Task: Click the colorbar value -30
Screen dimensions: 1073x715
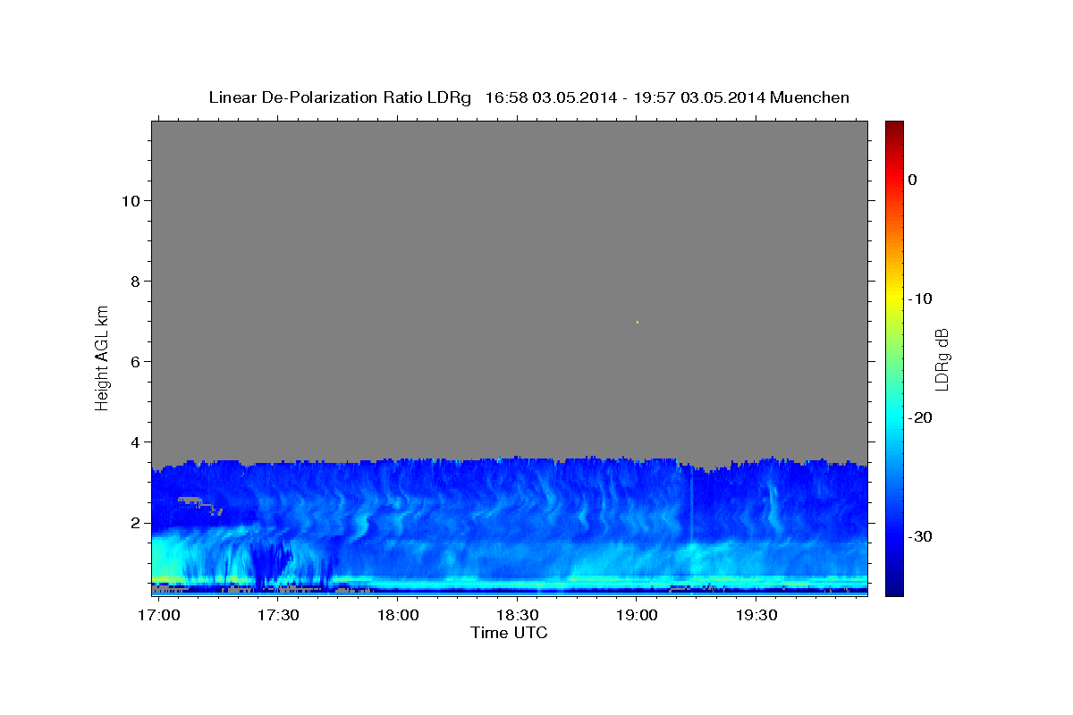Action: [x=920, y=536]
